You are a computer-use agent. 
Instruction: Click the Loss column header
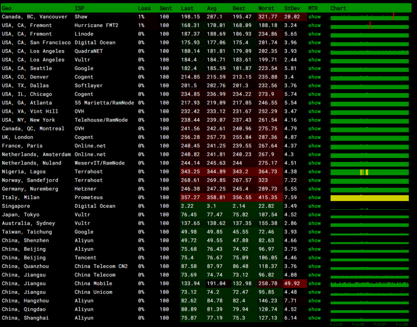[x=144, y=8]
